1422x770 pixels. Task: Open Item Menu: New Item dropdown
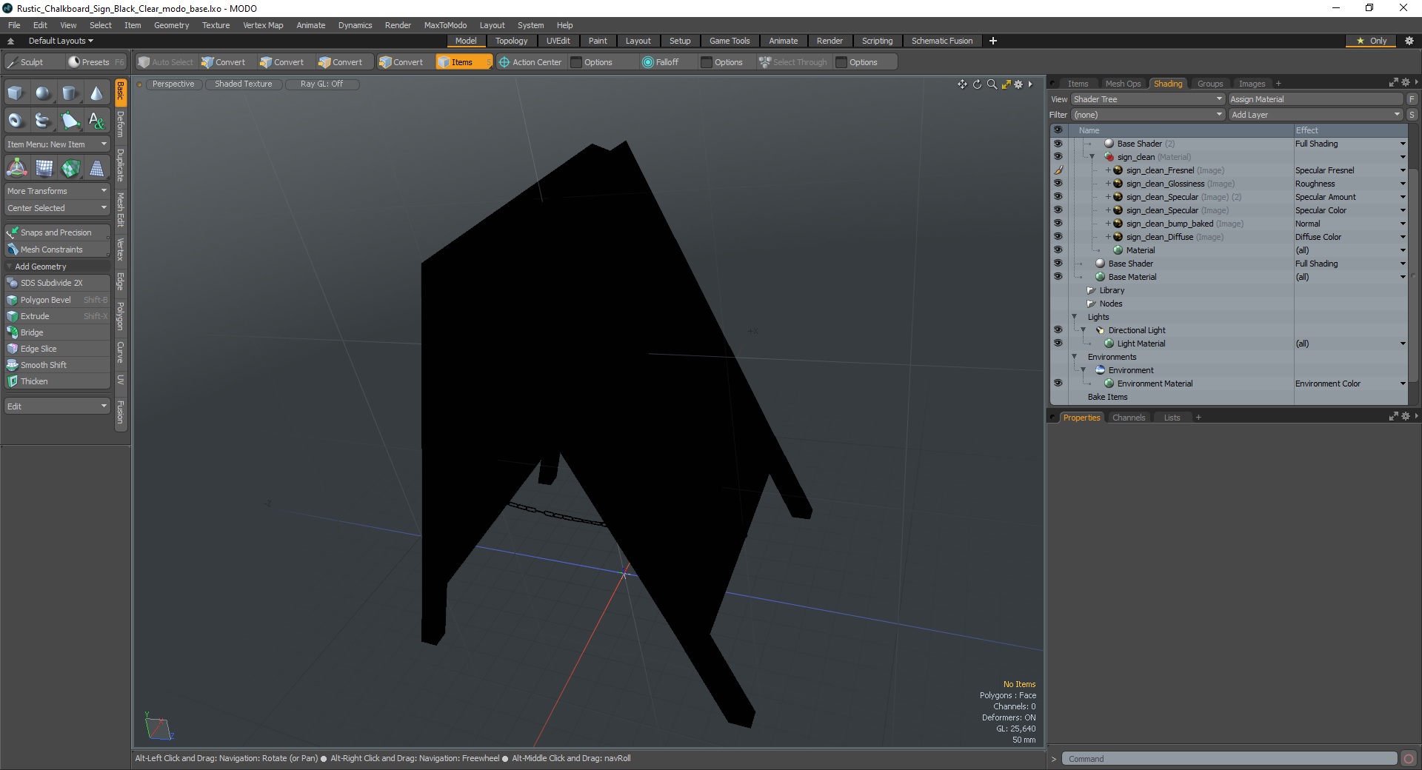[x=57, y=144]
